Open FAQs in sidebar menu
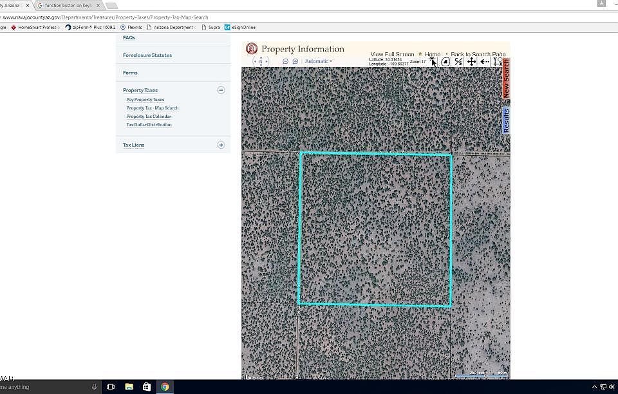The image size is (618, 394). pos(129,38)
